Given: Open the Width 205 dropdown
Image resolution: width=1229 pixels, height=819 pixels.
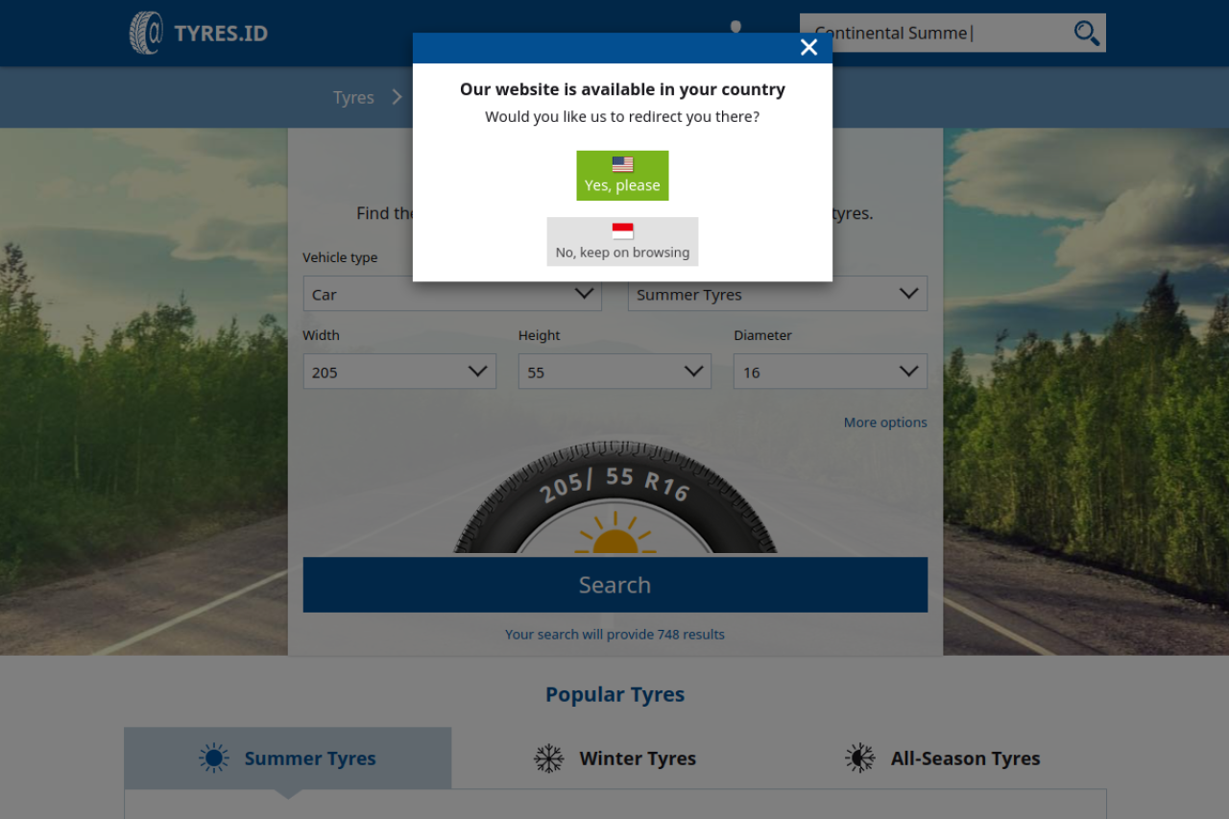Looking at the screenshot, I should (399, 372).
